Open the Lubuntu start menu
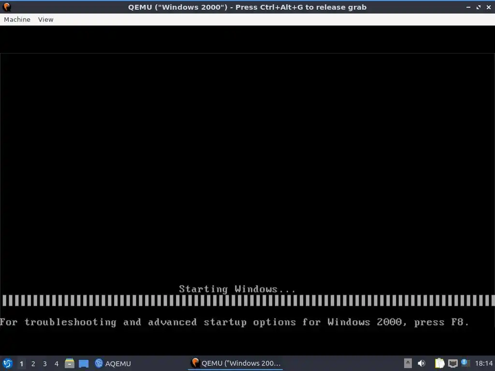Image resolution: width=495 pixels, height=371 pixels. click(8, 363)
